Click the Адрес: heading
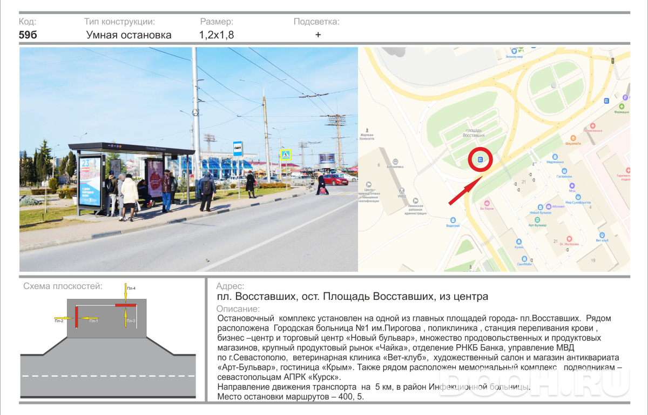 coord(230,286)
